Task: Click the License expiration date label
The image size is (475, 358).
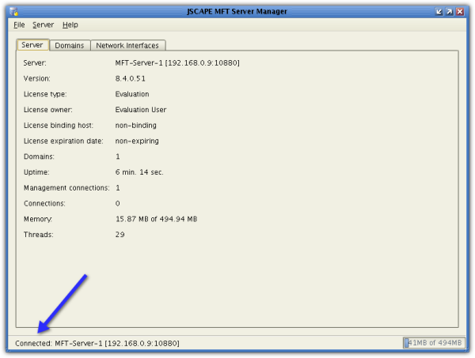Action: click(63, 141)
